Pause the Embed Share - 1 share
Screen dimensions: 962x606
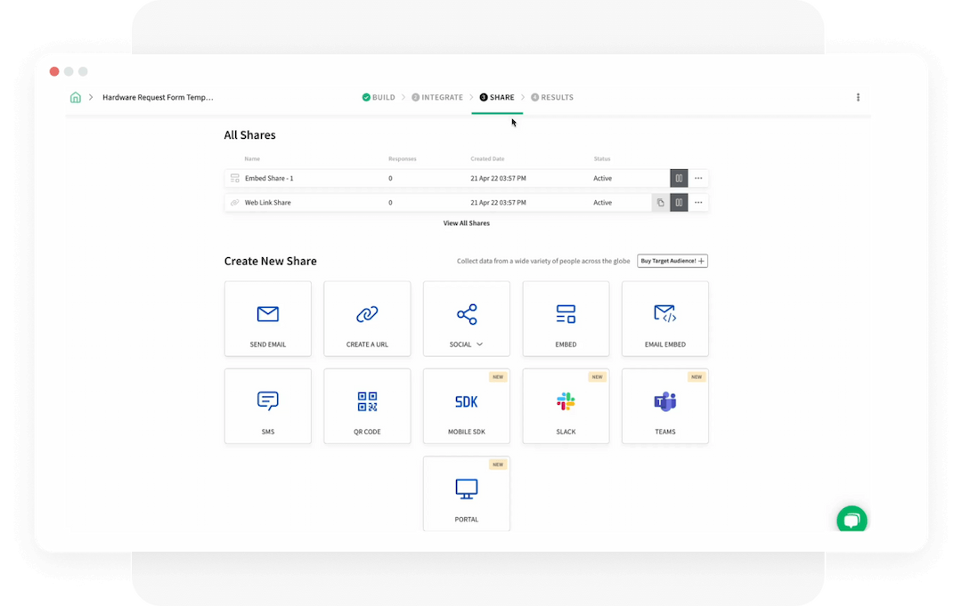tap(679, 178)
